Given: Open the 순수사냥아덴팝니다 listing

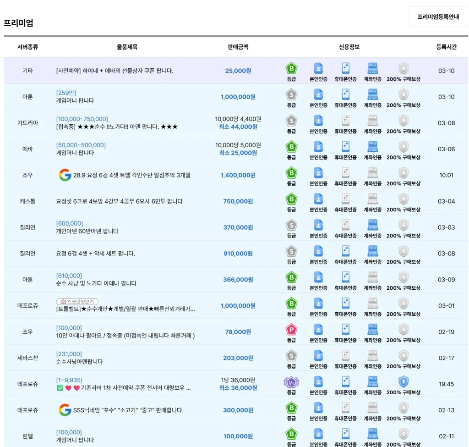Looking at the screenshot, I should click(79, 362).
